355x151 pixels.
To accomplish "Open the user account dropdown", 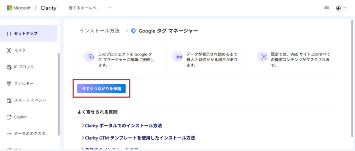I will (341, 8).
